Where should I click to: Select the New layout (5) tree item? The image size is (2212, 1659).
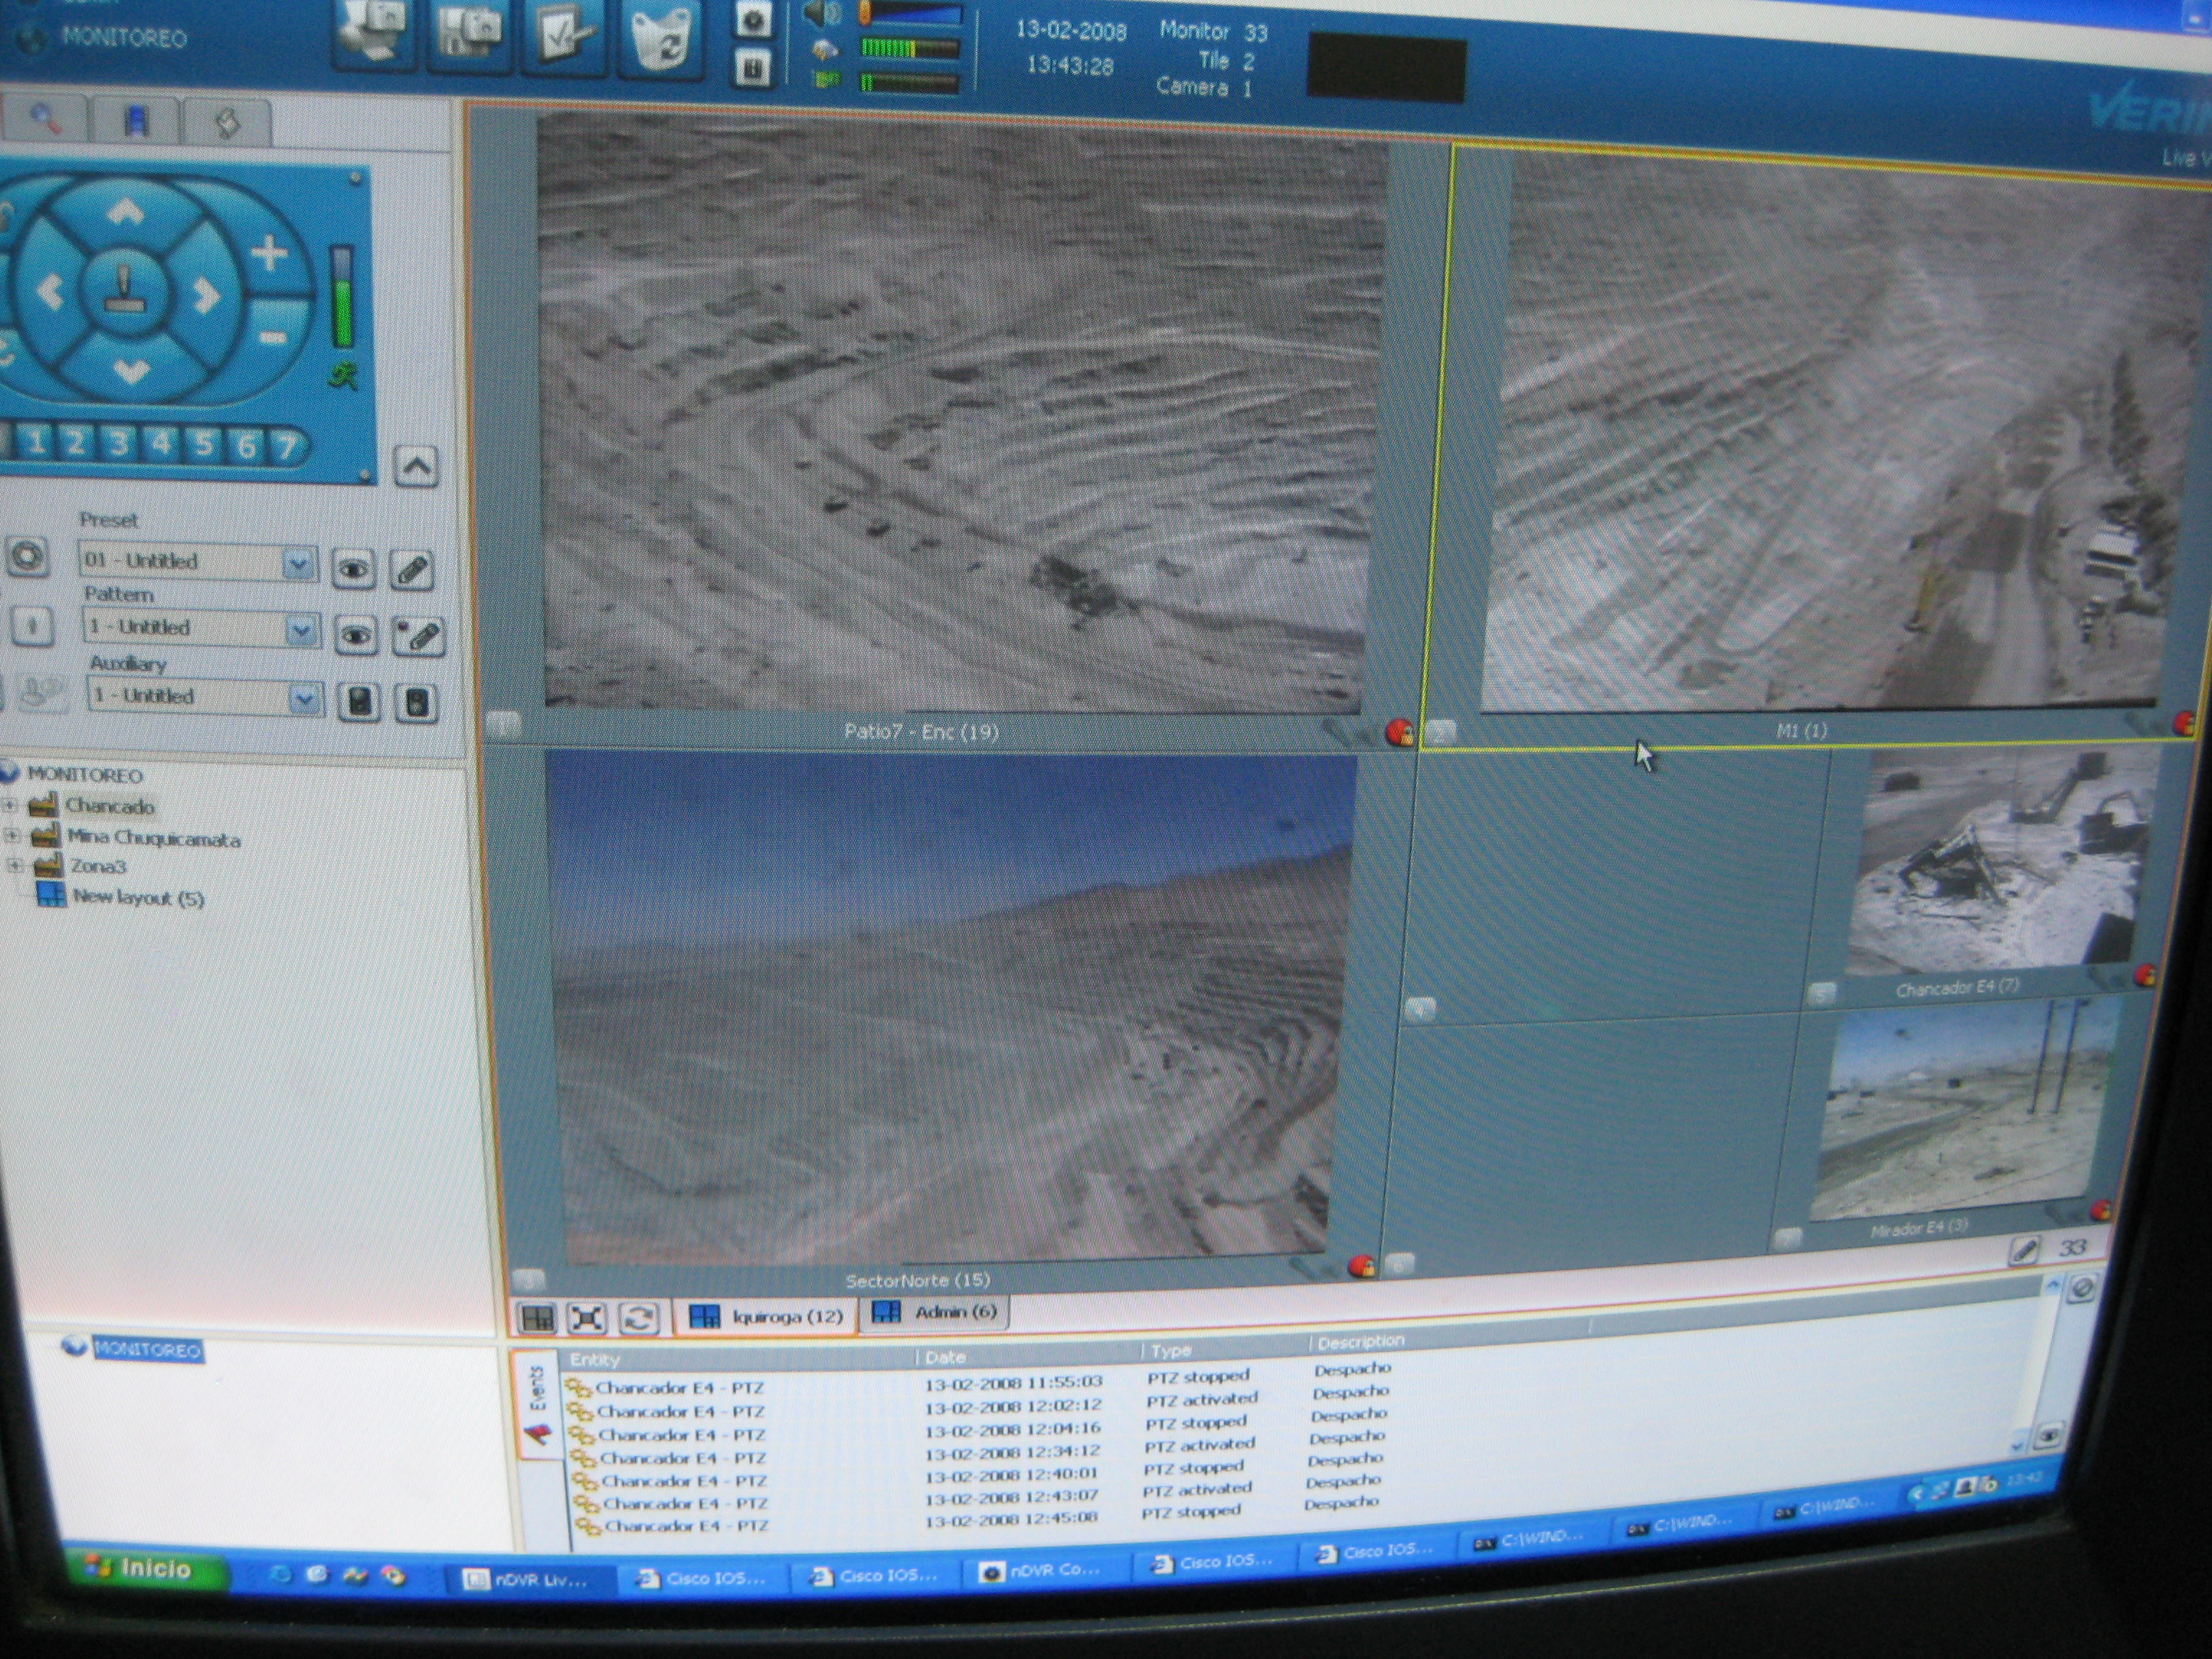(x=121, y=896)
